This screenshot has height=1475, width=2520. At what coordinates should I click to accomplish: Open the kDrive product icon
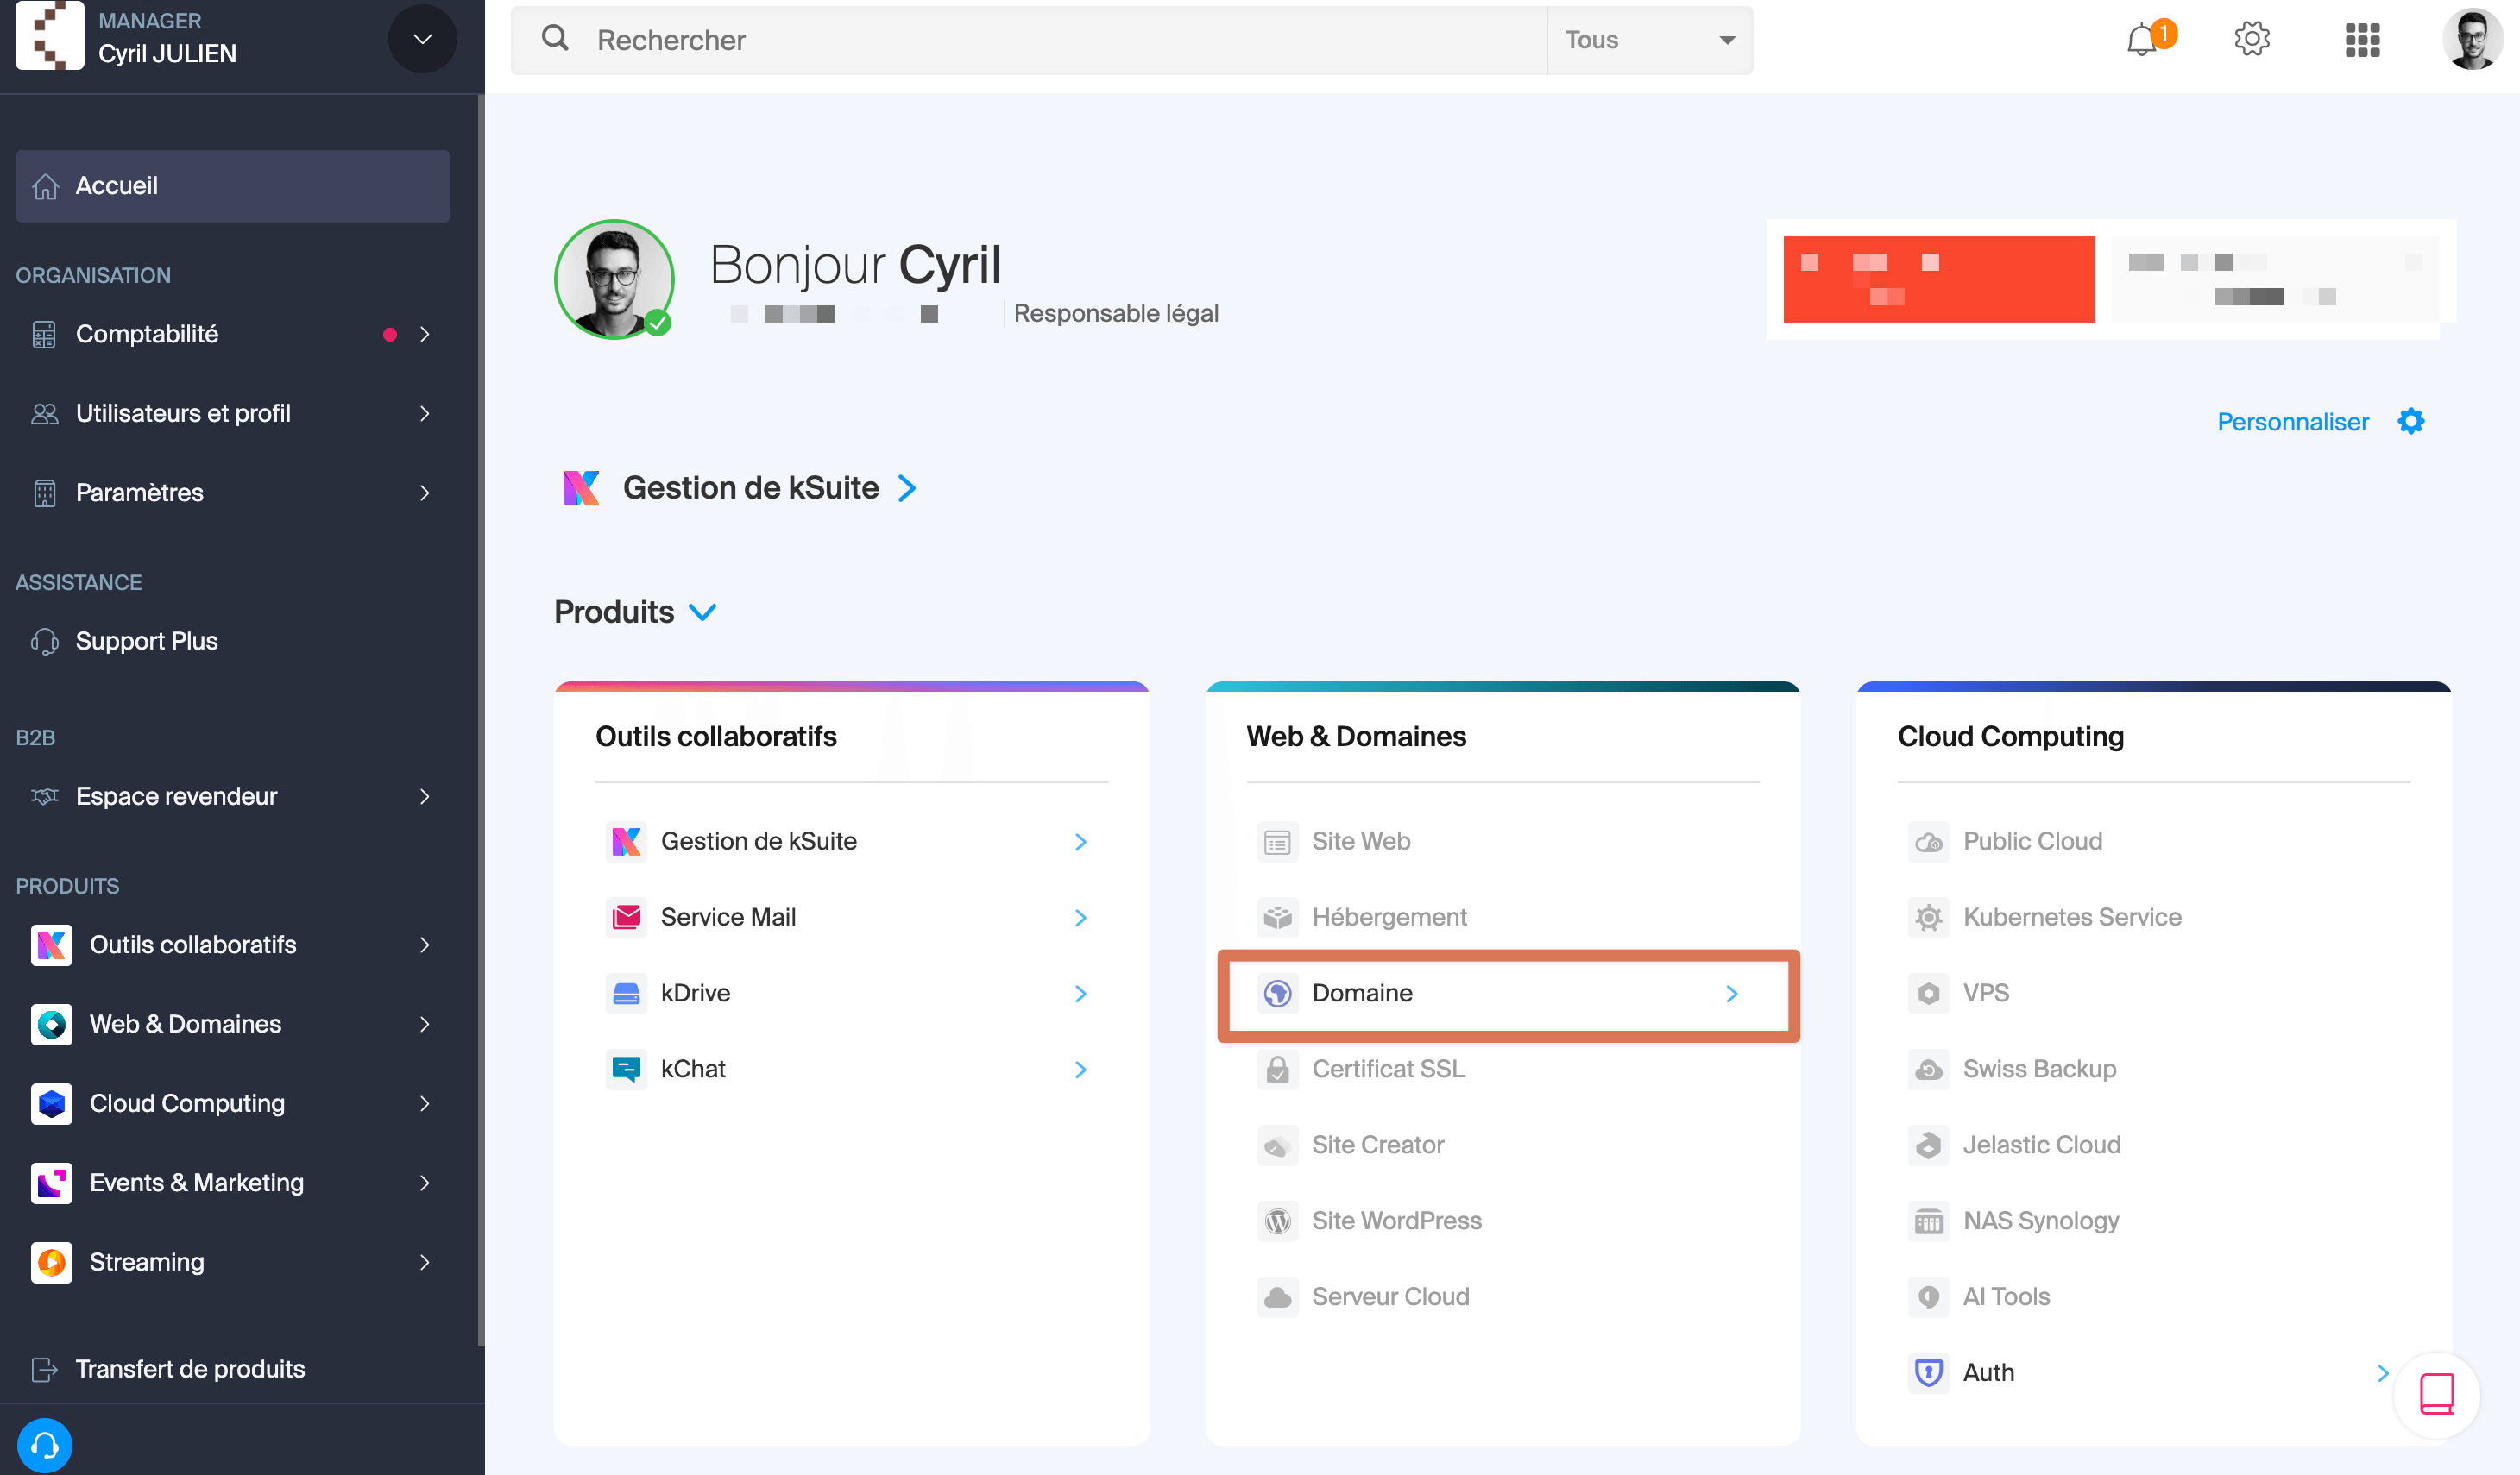click(626, 992)
